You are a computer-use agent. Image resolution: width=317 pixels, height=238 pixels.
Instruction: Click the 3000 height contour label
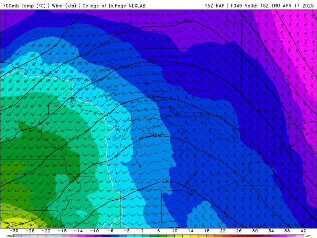coord(151,96)
